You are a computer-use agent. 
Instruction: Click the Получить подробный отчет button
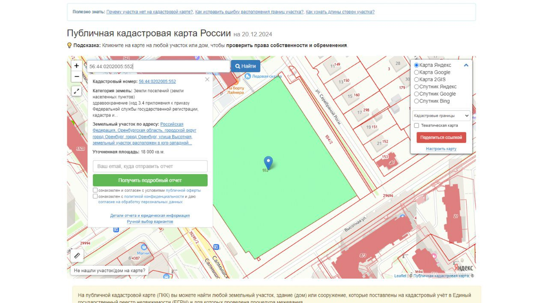(150, 180)
